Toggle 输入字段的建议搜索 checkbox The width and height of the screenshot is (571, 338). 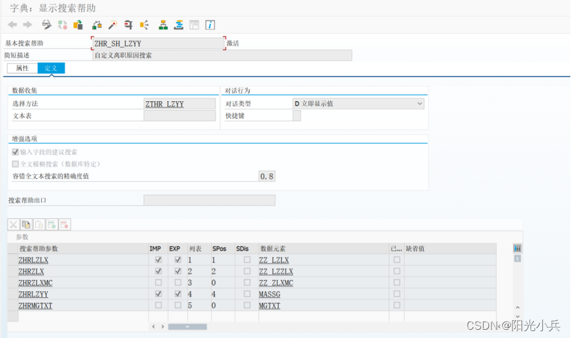click(x=15, y=152)
